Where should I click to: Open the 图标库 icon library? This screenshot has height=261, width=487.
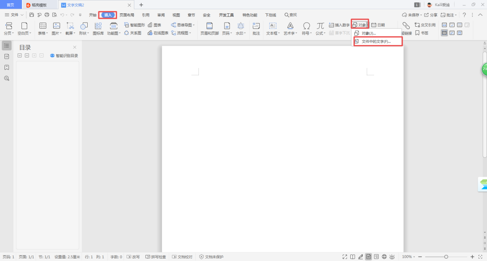[98, 28]
